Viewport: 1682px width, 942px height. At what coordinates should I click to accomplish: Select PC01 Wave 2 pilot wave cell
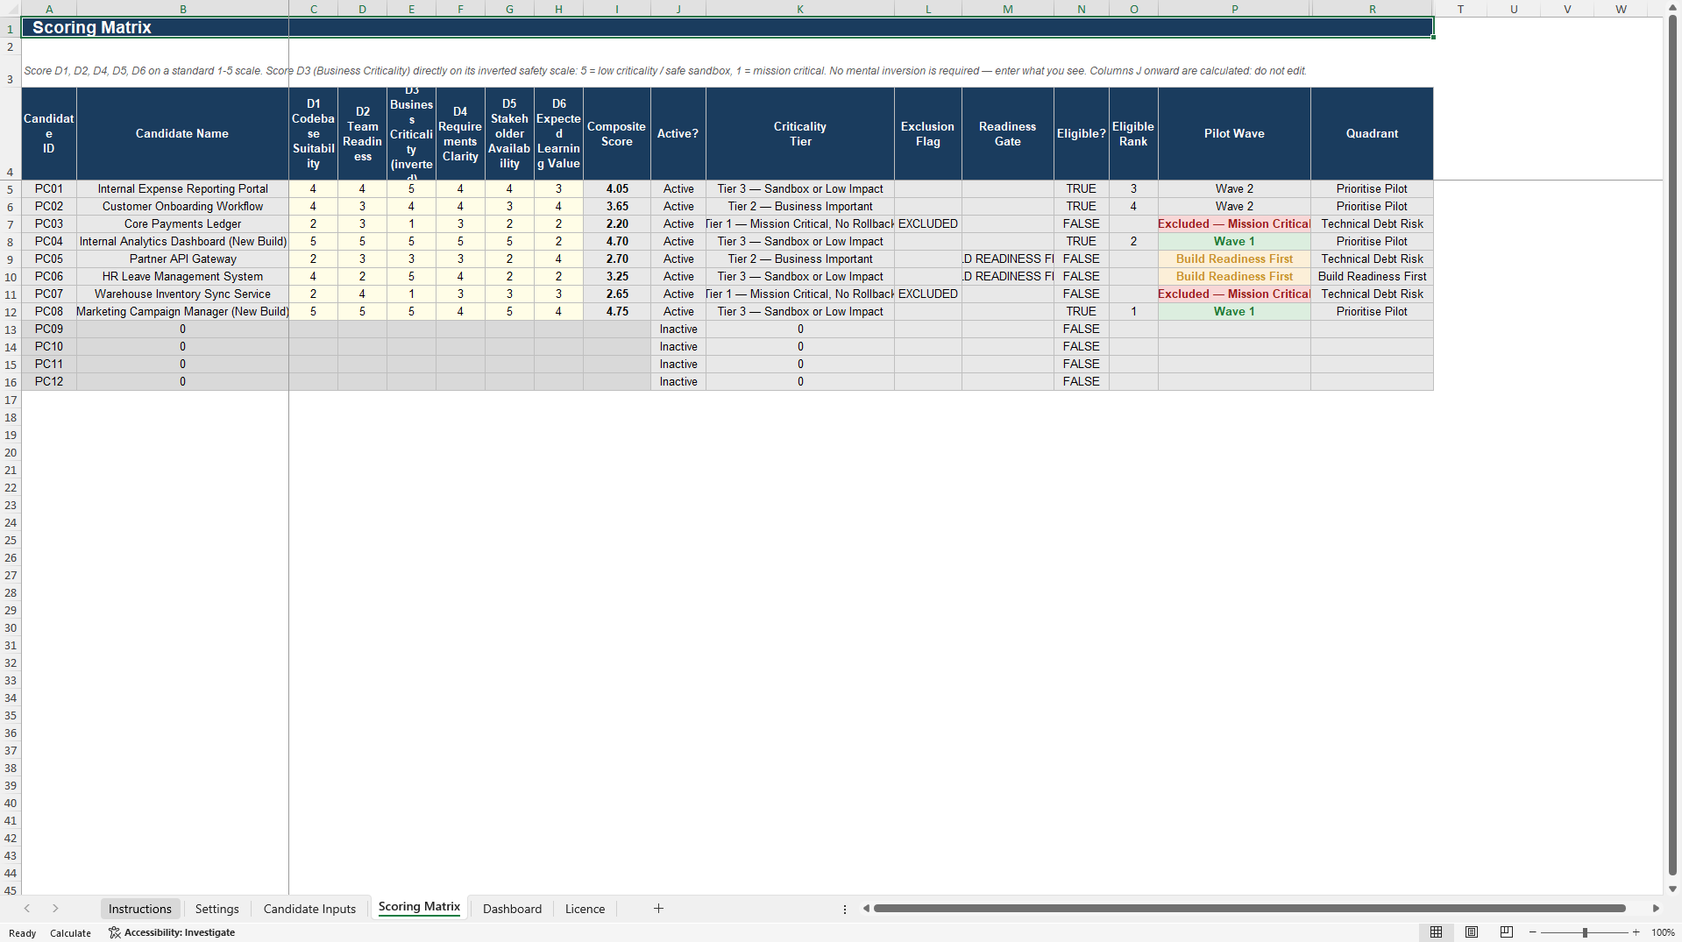coord(1234,188)
